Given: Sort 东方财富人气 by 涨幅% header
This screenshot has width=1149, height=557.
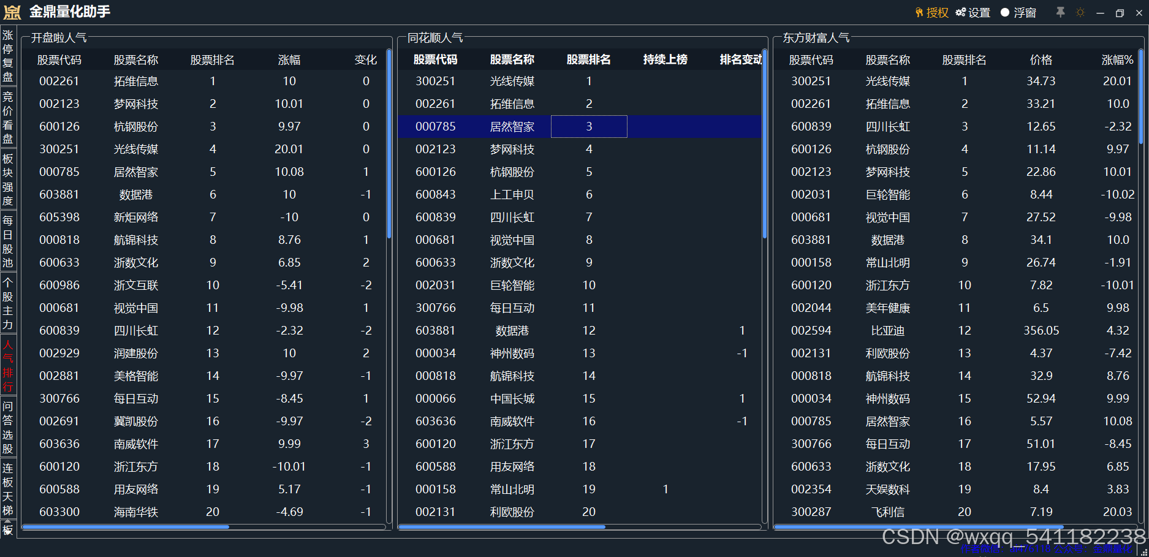Looking at the screenshot, I should coord(1117,60).
